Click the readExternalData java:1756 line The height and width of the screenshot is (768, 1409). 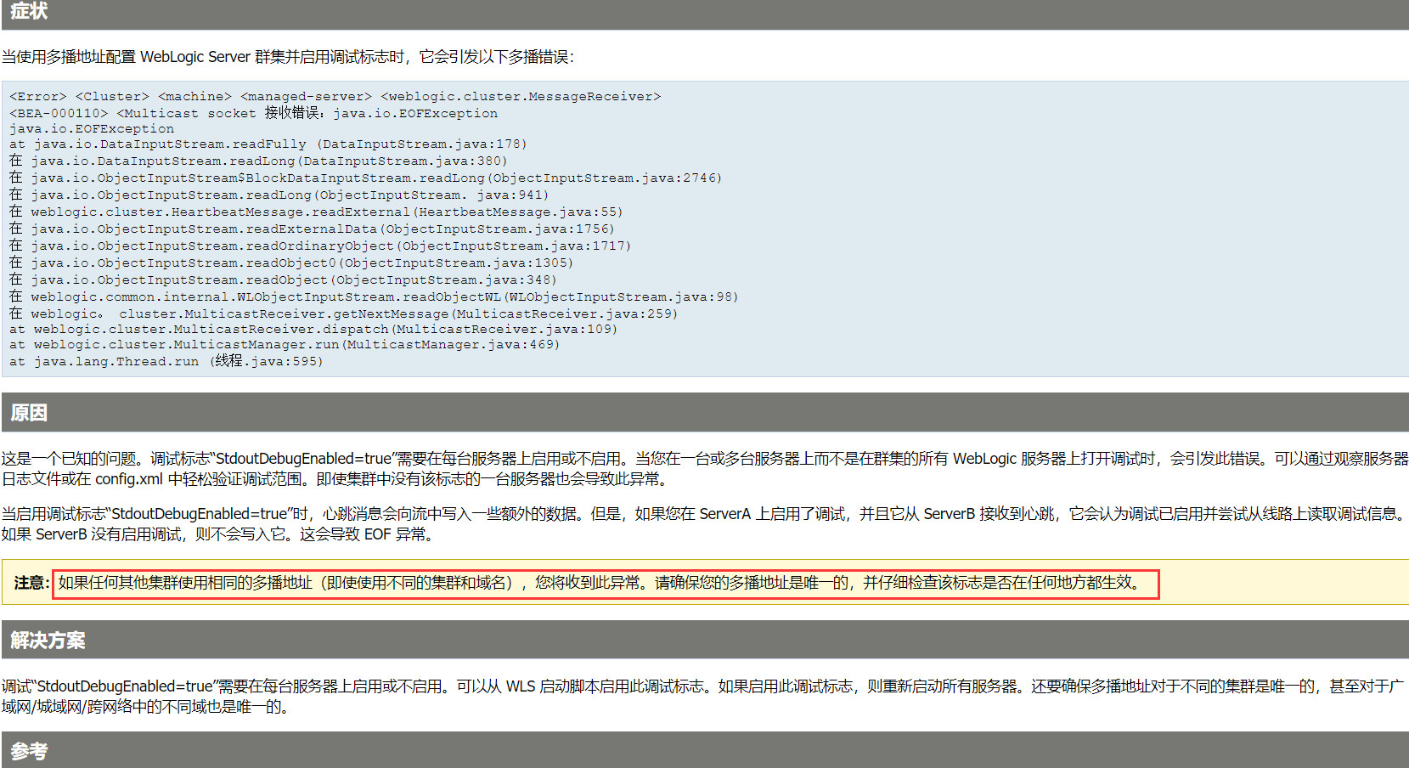pyautogui.click(x=312, y=229)
